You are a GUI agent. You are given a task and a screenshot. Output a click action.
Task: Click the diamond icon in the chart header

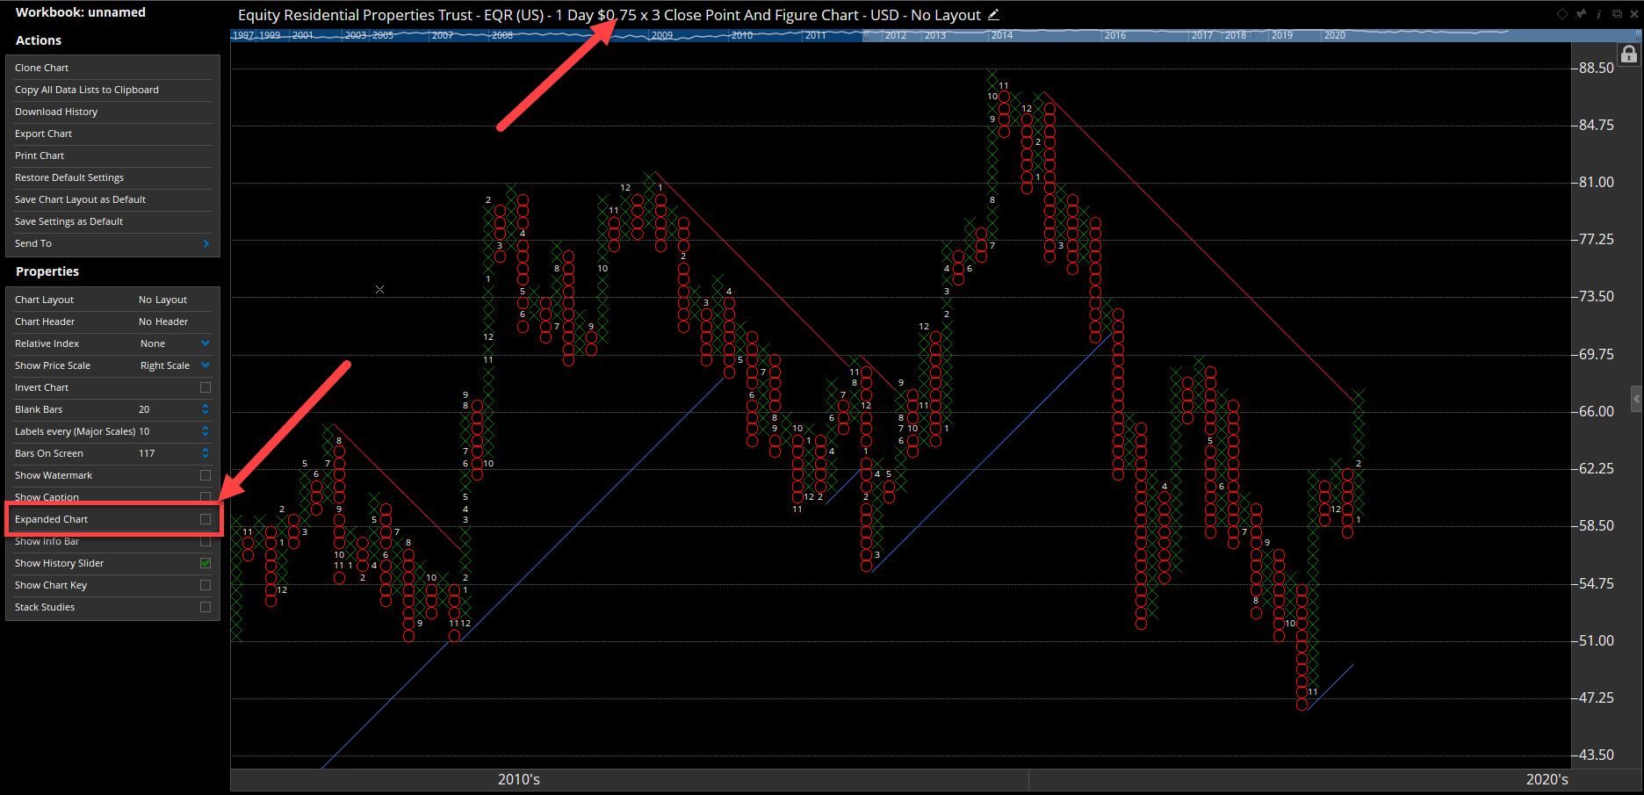(x=1561, y=13)
